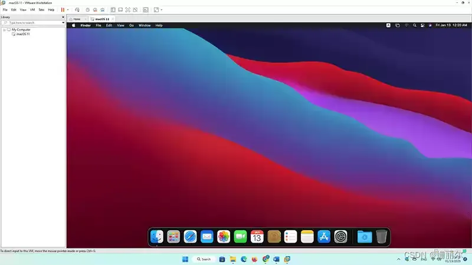The image size is (472, 265).
Task: Open the macOS Window menu
Action: pyautogui.click(x=145, y=25)
